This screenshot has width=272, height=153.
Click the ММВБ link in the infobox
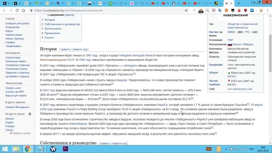231,32
